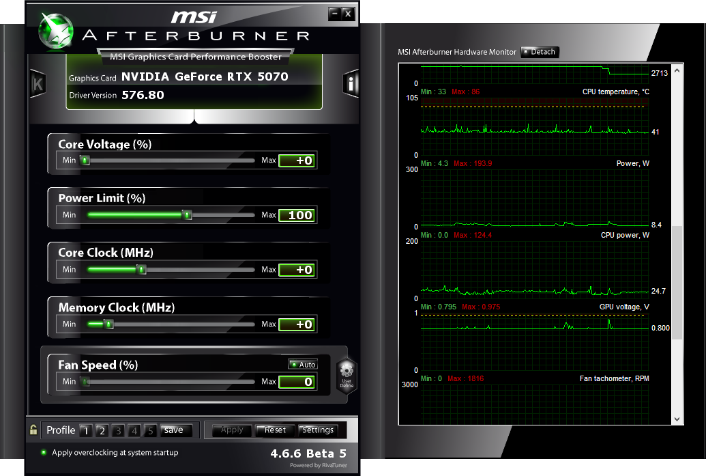The width and height of the screenshot is (706, 476).
Task: Click the Afterburner jet logo
Action: [56, 31]
